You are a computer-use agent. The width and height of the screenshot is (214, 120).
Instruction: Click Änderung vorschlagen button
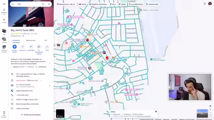click(x=31, y=115)
